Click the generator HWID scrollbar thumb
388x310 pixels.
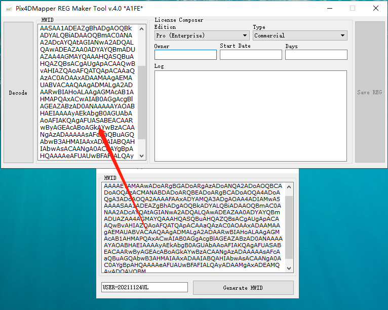click(x=289, y=227)
